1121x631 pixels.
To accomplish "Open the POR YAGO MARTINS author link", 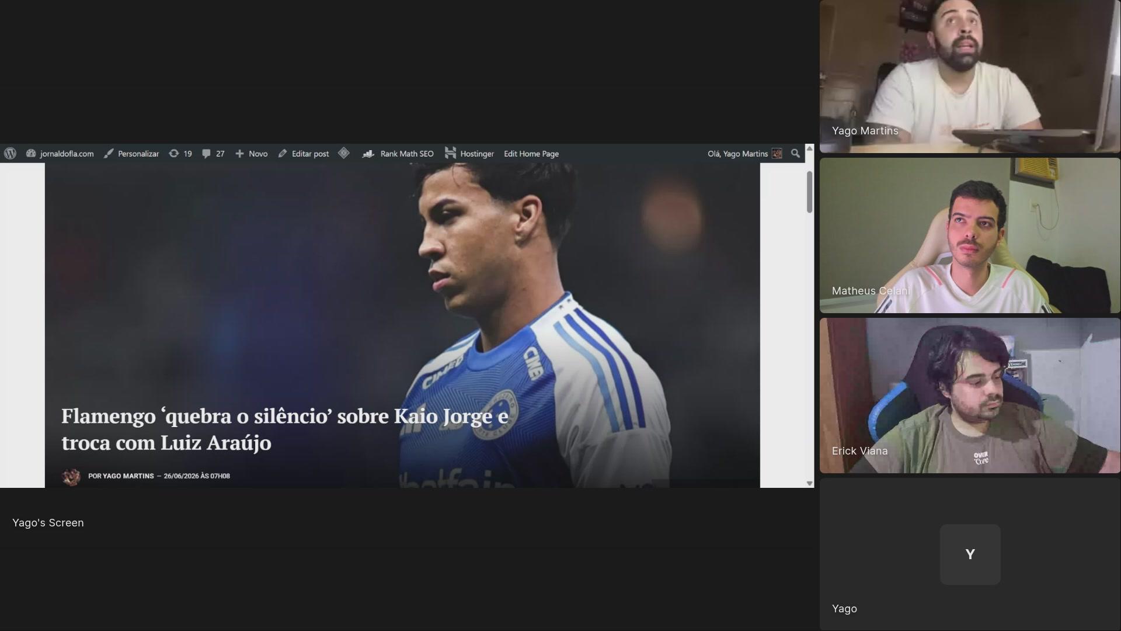I will coord(121,476).
